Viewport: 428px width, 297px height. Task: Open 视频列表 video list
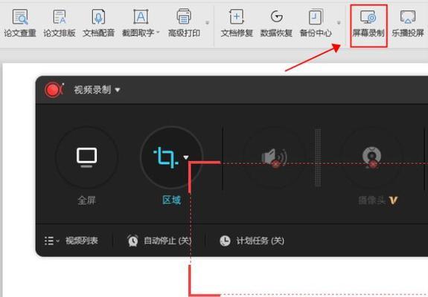(x=82, y=241)
